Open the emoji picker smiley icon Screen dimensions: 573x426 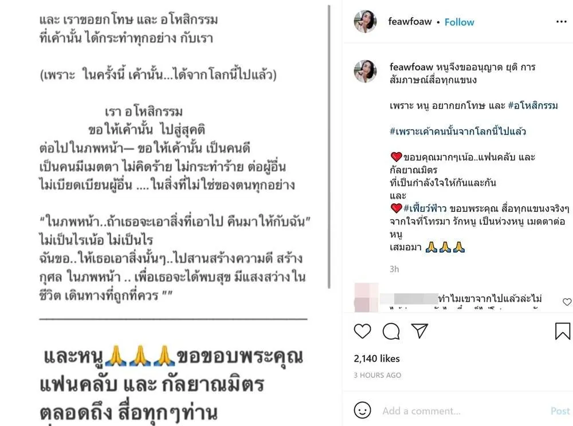tap(362, 410)
